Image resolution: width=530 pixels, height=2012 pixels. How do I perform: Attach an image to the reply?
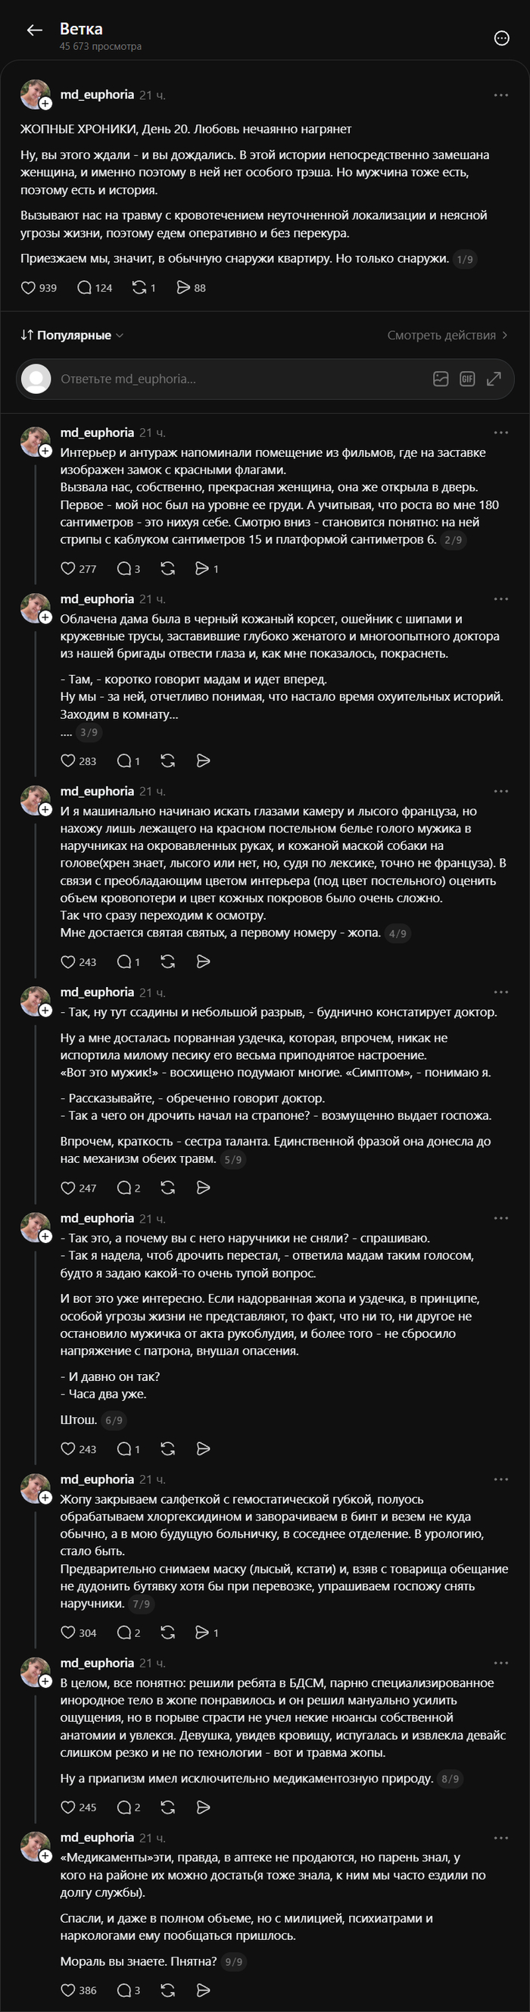(441, 379)
